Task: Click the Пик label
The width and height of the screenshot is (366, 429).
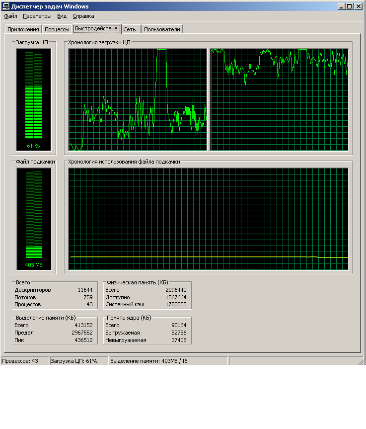Action: point(19,340)
